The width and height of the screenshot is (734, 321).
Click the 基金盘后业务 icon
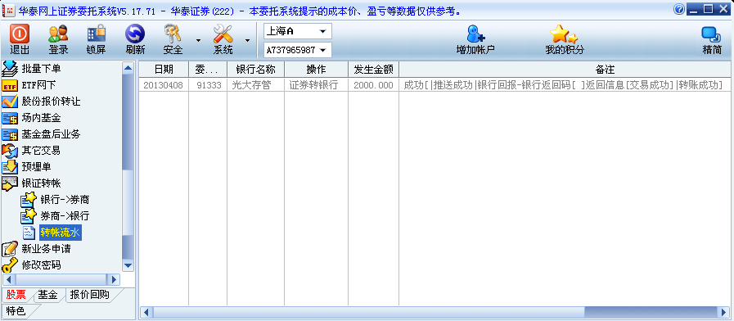pos(10,134)
